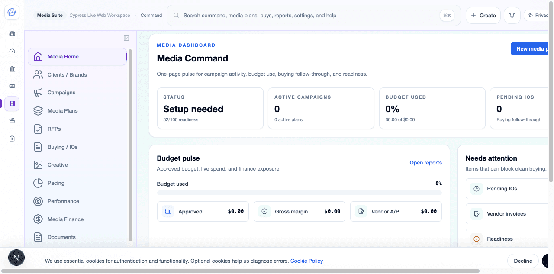This screenshot has height=274, width=554.
Task: Click the search magnifier icon
Action: (x=176, y=16)
